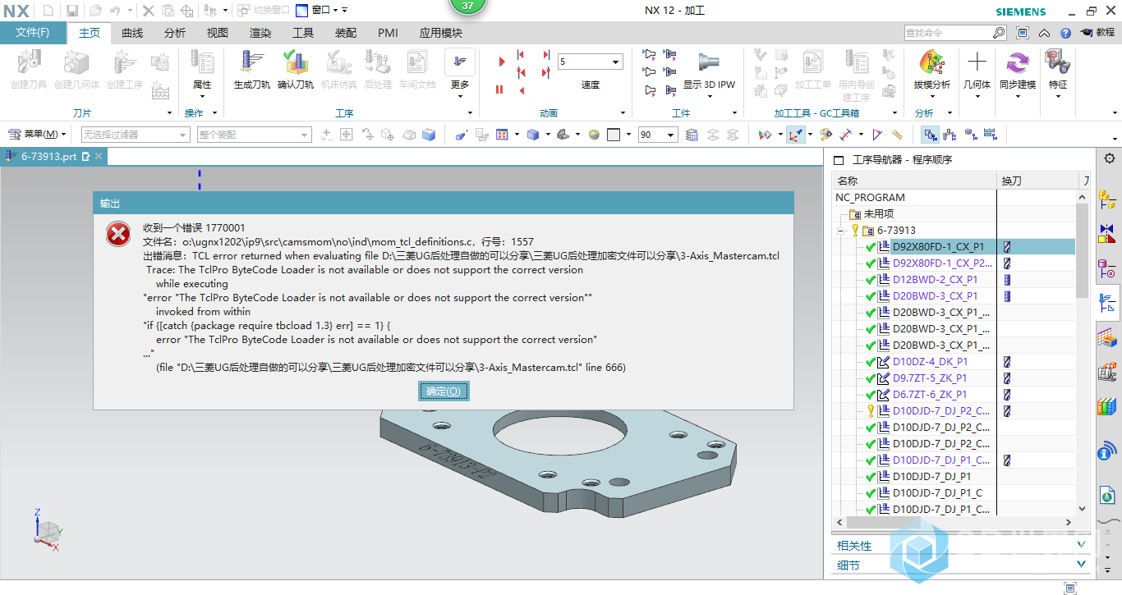The image size is (1122, 595).
Task: Open the File (文件) menu
Action: pos(33,33)
